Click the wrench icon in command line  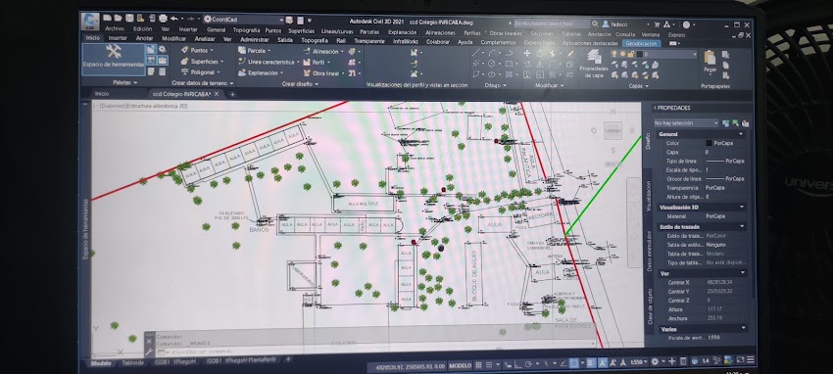tap(149, 351)
